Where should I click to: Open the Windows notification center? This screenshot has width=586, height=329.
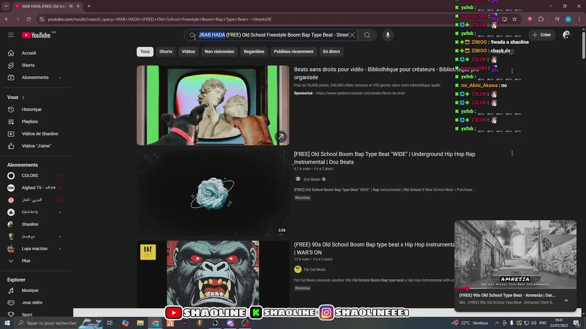[577, 323]
